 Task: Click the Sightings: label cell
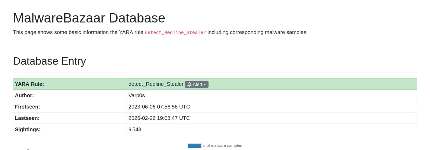[70, 129]
